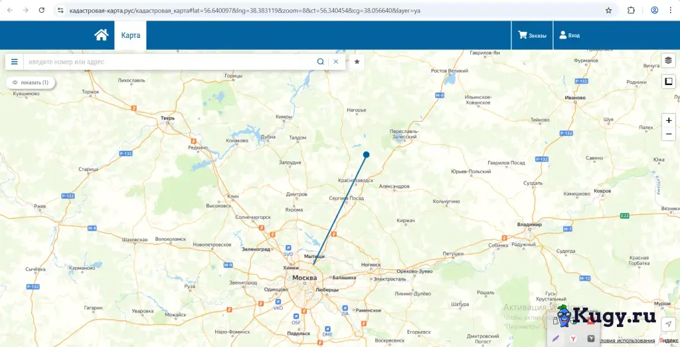Open Chrome three-dot menu
The height and width of the screenshot is (347, 680).
point(671,11)
